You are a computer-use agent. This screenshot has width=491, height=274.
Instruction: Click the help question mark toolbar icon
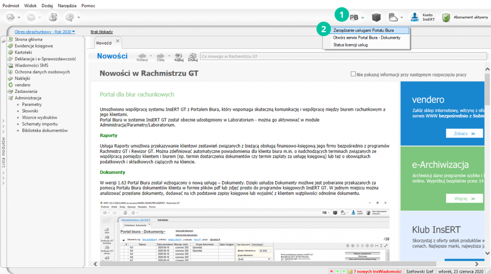(x=70, y=17)
